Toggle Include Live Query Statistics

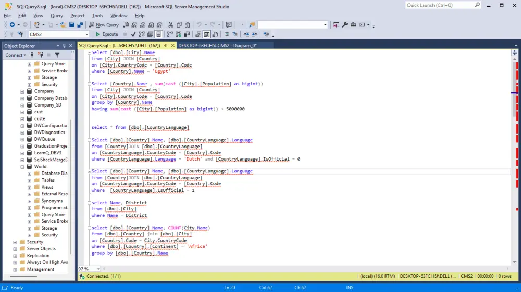(178, 34)
